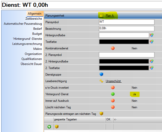Open color picker for 2. Textfarbe

click(x=152, y=68)
